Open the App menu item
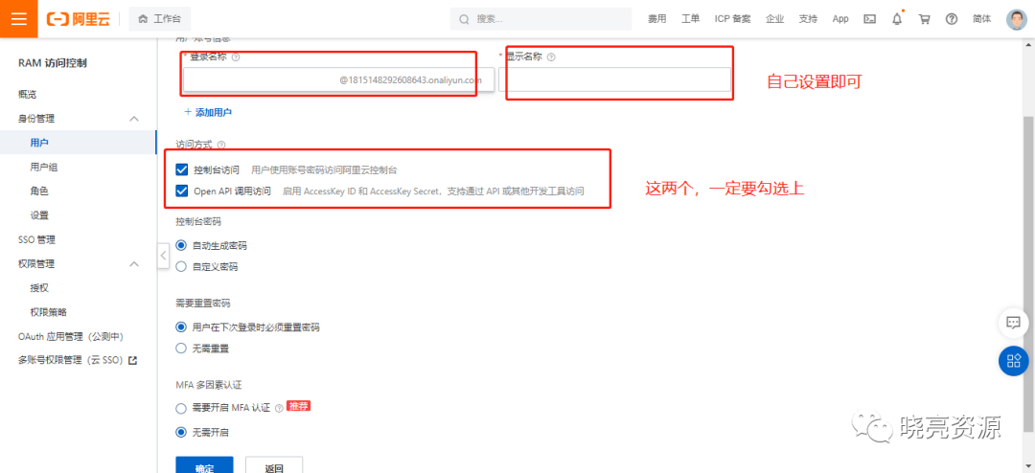Image resolution: width=1035 pixels, height=473 pixels. click(840, 19)
